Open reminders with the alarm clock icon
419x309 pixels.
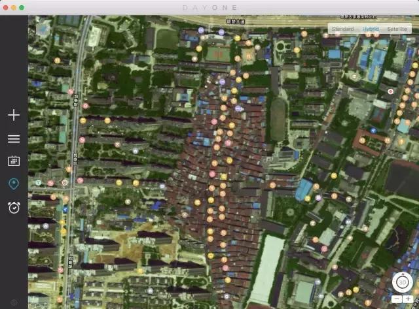tap(14, 208)
